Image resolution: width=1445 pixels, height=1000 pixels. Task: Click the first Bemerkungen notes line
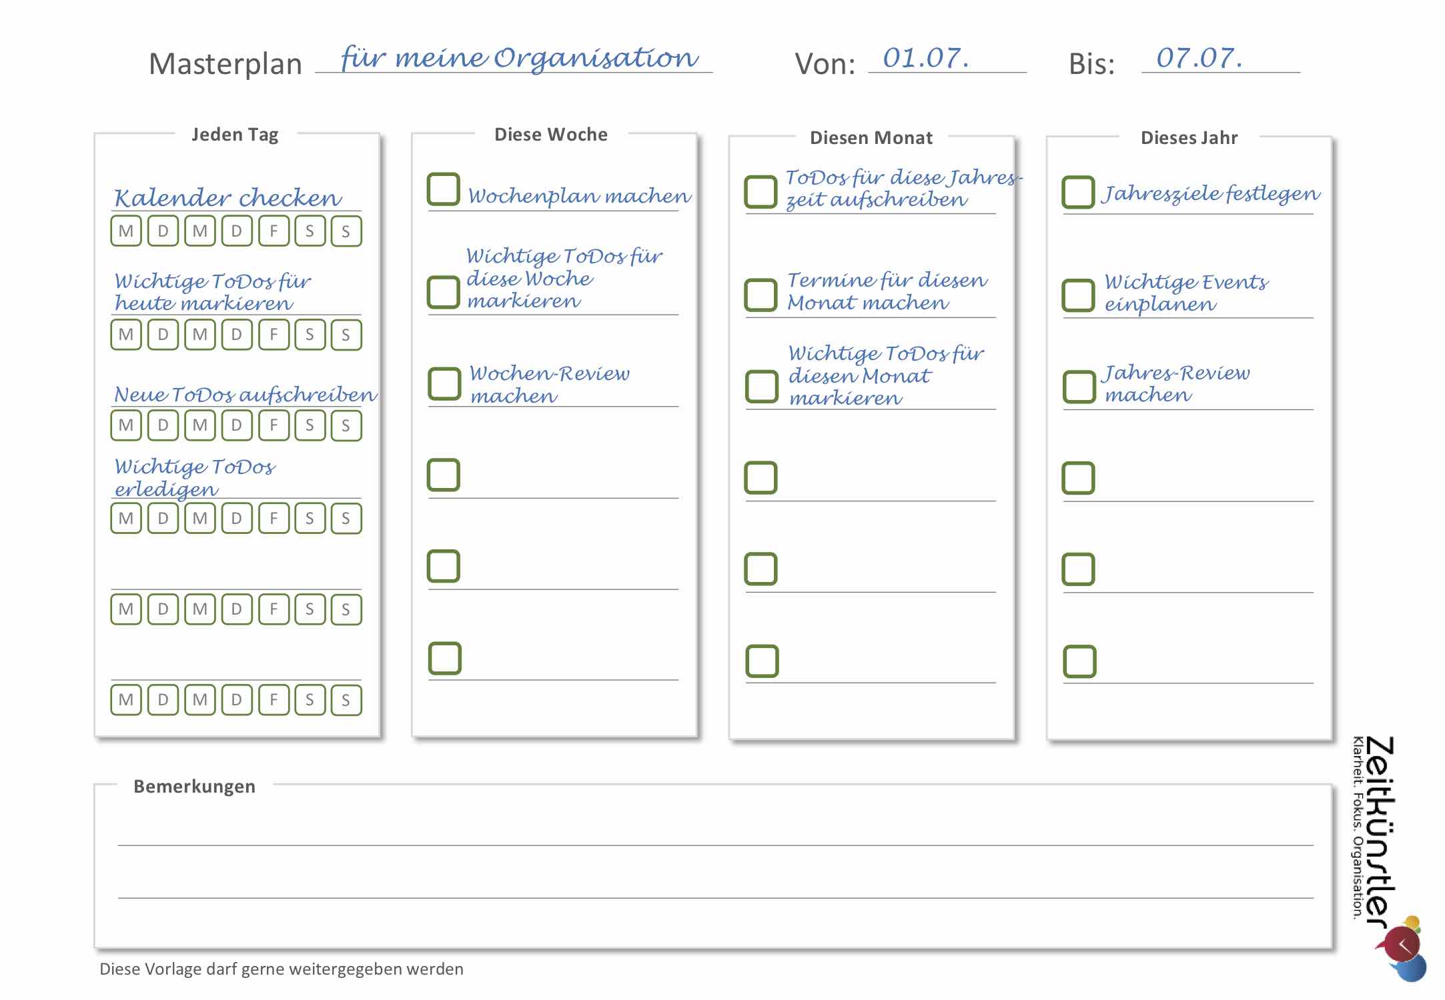[715, 833]
